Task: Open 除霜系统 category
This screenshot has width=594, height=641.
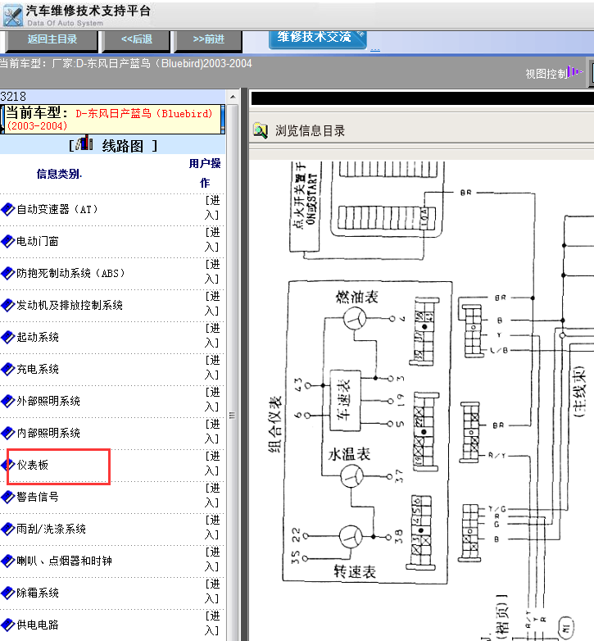Action: [x=37, y=593]
